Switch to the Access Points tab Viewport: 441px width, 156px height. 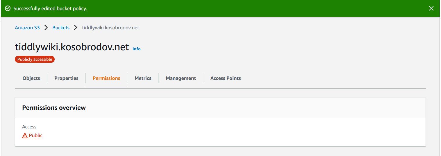(226, 78)
